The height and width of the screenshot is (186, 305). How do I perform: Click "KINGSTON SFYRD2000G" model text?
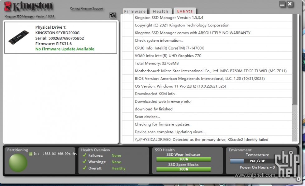(57, 33)
